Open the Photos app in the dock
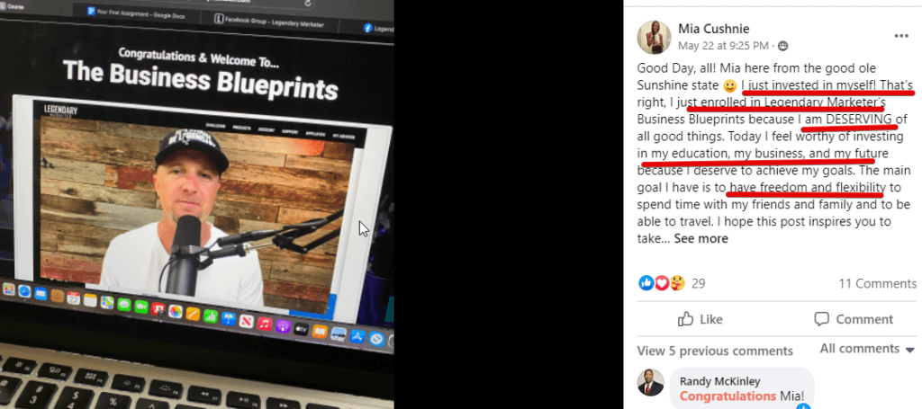This screenshot has height=409, width=922. click(x=175, y=311)
